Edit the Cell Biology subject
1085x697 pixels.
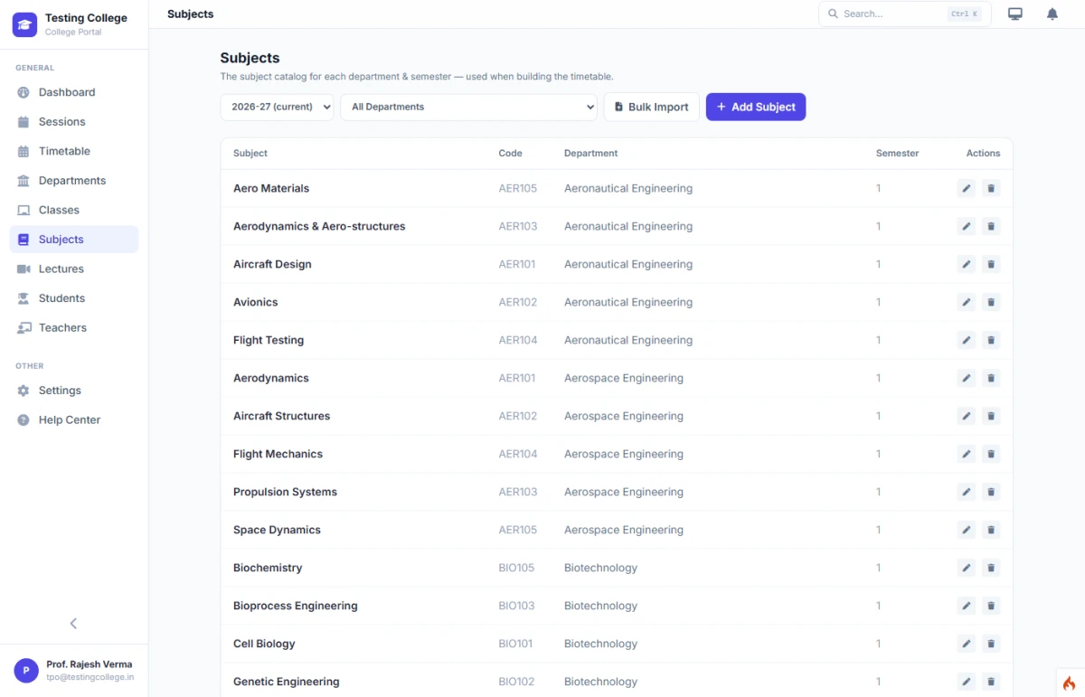pyautogui.click(x=967, y=645)
